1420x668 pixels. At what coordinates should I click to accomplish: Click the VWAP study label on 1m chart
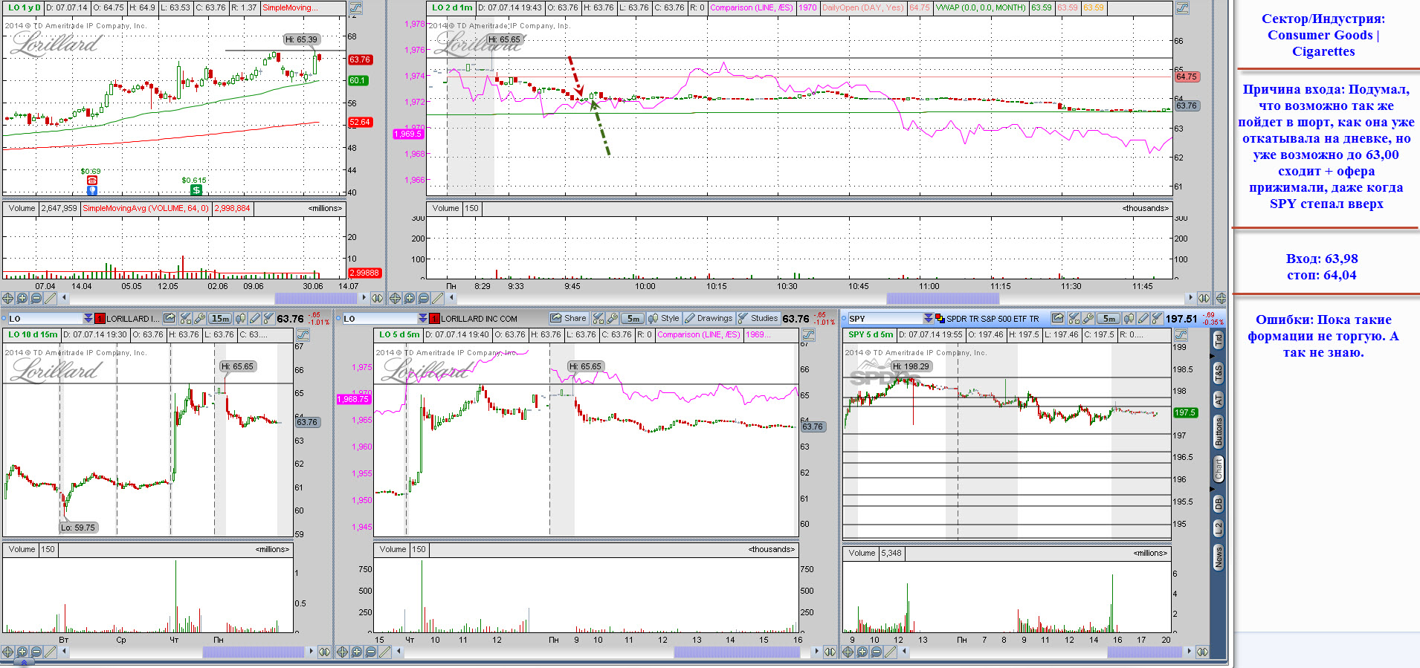pos(981,7)
